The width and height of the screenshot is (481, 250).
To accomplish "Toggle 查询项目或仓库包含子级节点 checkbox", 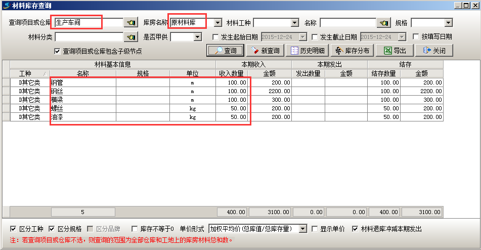I will click(x=57, y=51).
